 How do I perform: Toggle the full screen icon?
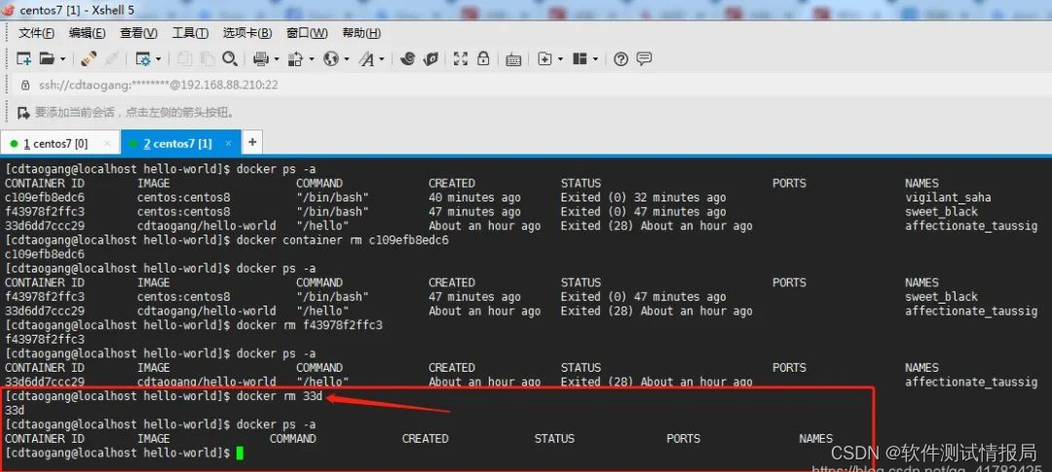point(460,59)
